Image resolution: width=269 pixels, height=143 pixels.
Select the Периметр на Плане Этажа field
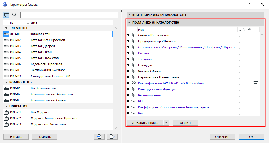coord(193,77)
